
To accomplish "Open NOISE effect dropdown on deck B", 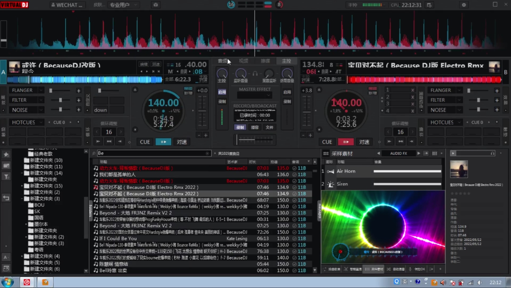I will (459, 110).
